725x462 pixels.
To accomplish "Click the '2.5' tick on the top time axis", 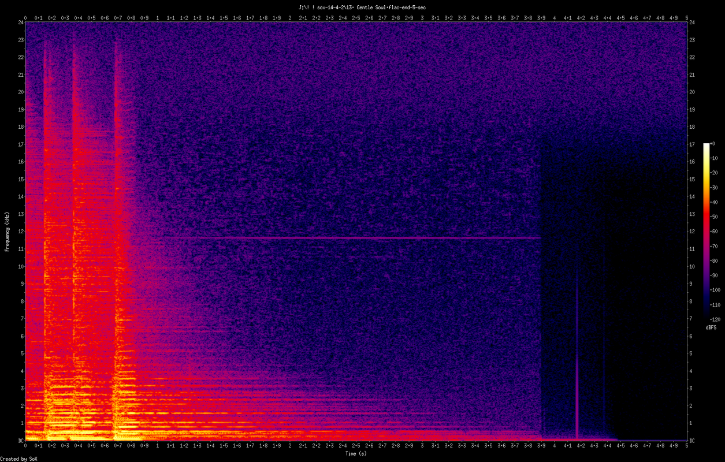I will (356, 18).
